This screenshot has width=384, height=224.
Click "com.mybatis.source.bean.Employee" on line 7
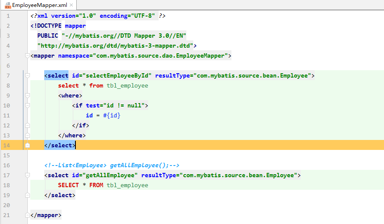[x=252, y=76]
